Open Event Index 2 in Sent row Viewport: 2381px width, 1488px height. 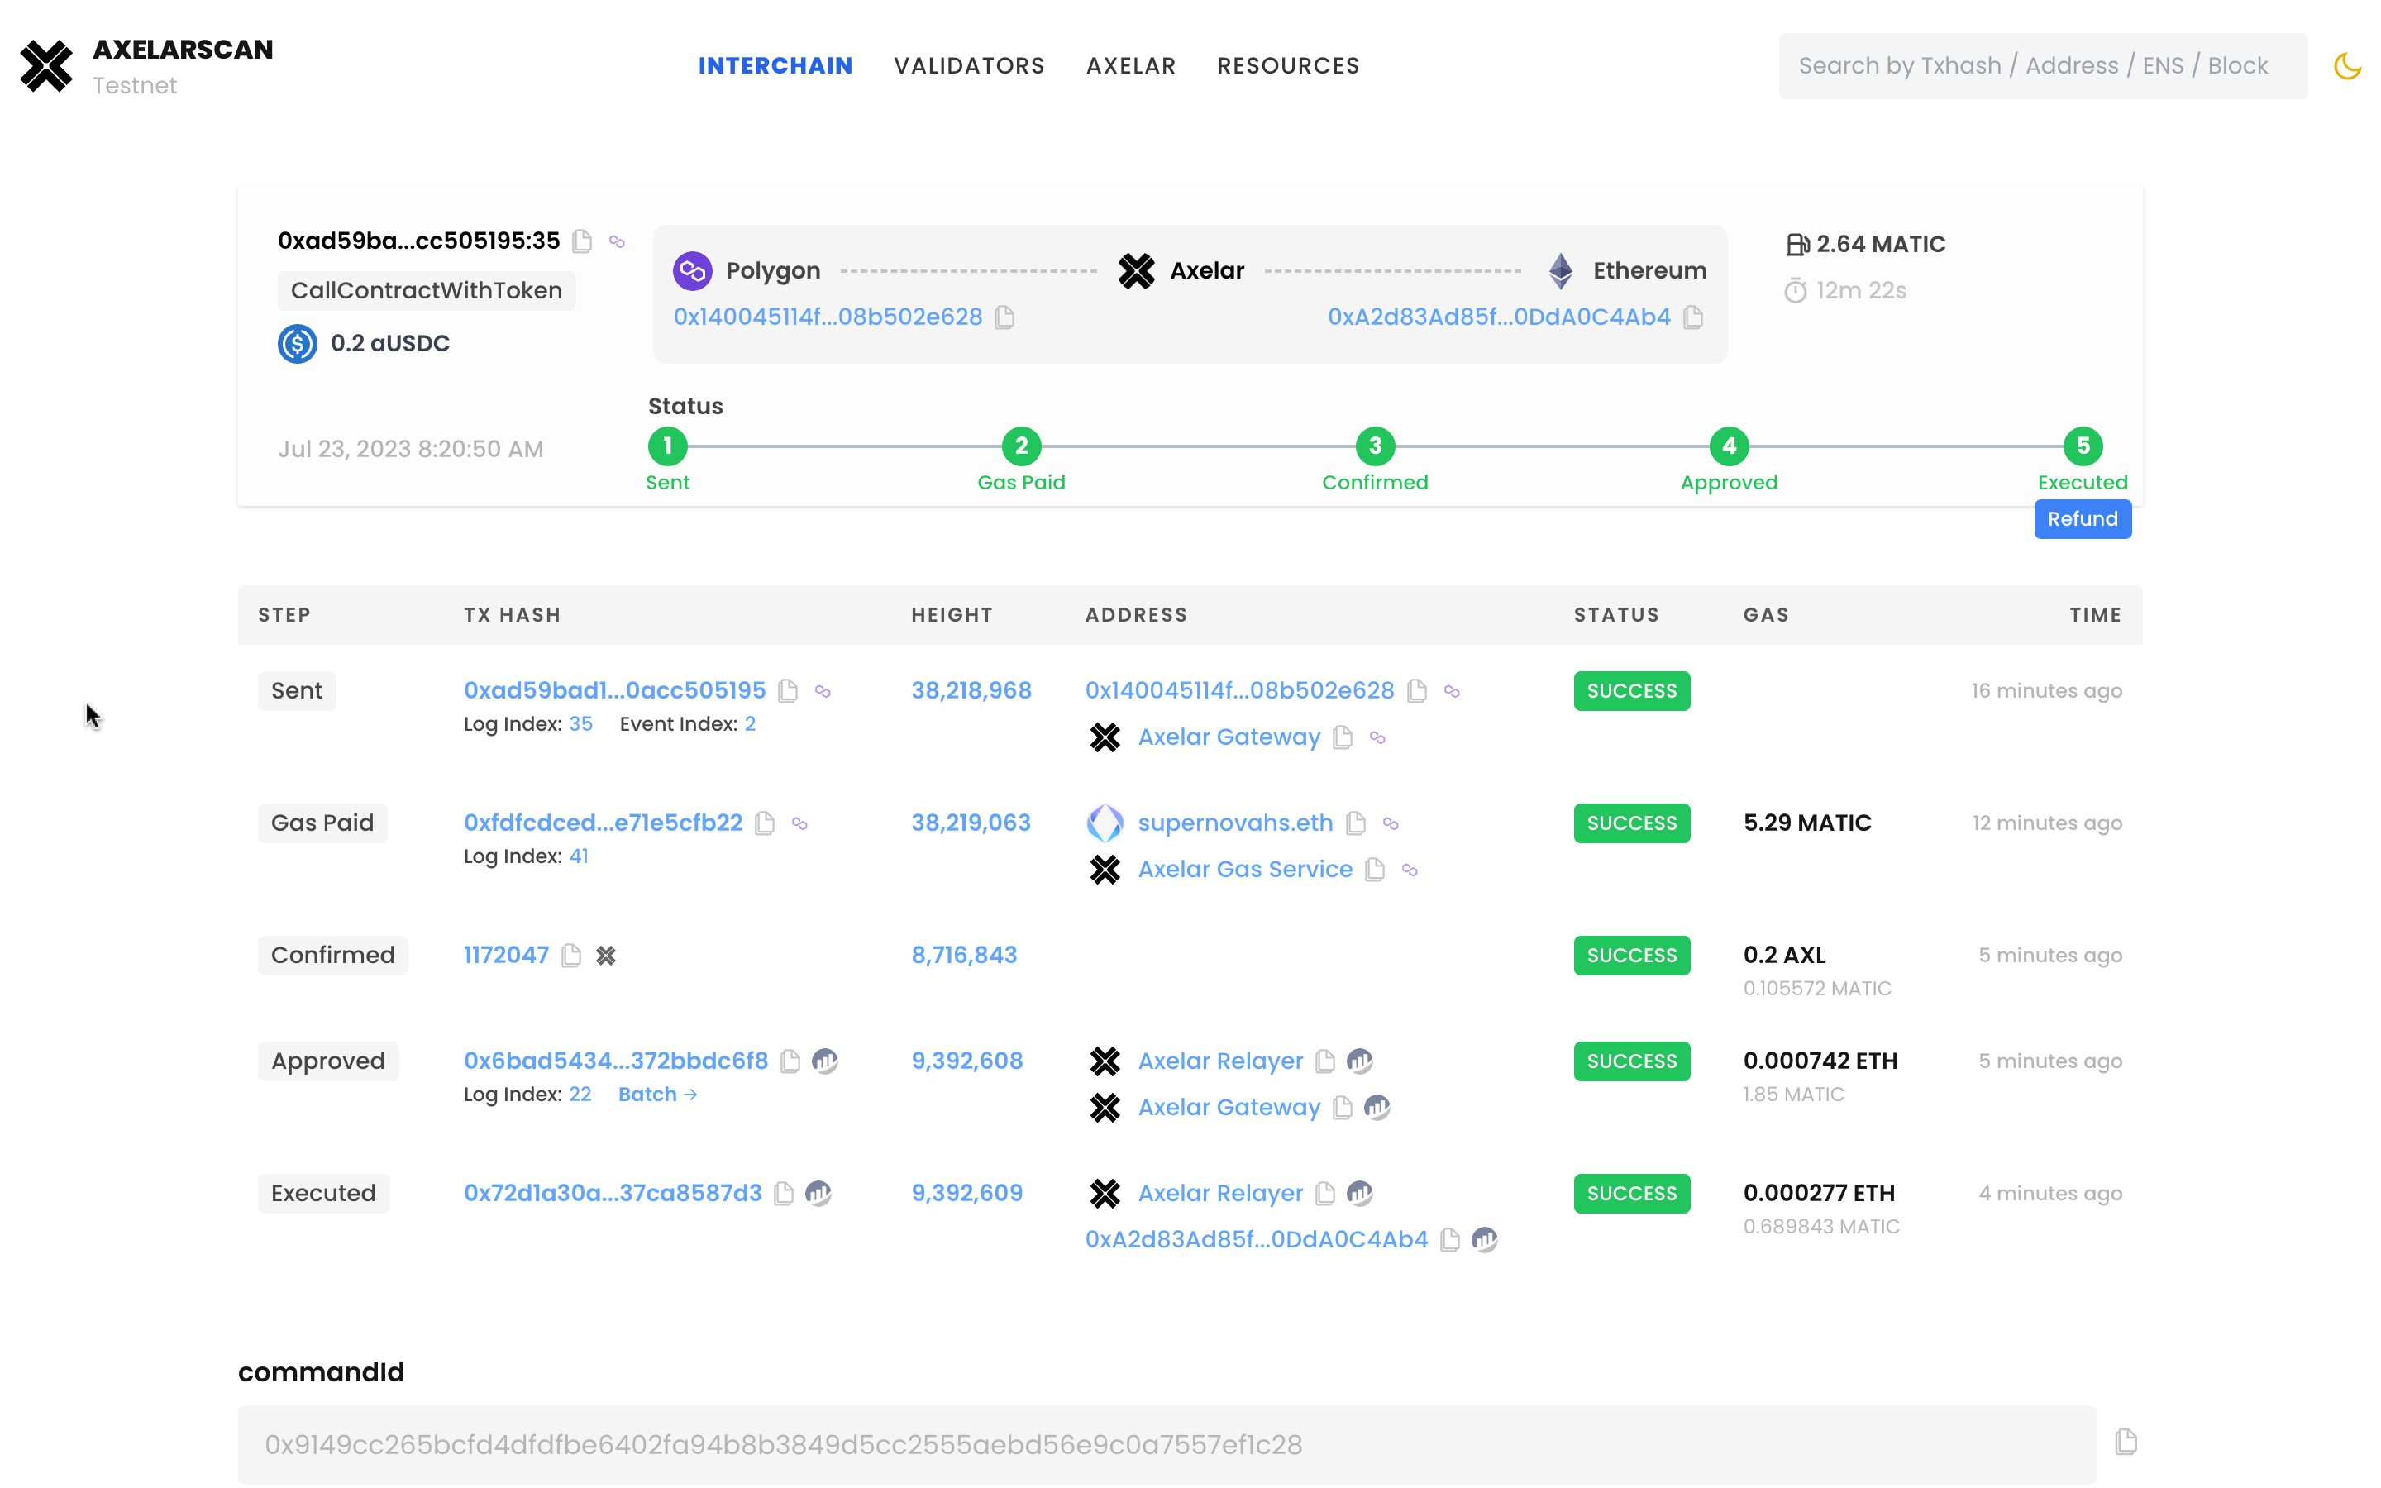[x=750, y=724]
